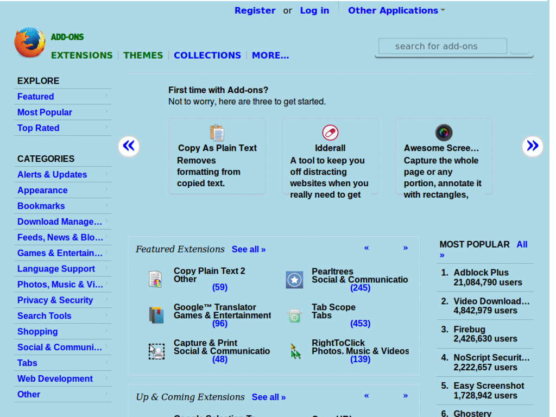
Task: Click See all next to Featured Extensions
Action: coord(248,249)
